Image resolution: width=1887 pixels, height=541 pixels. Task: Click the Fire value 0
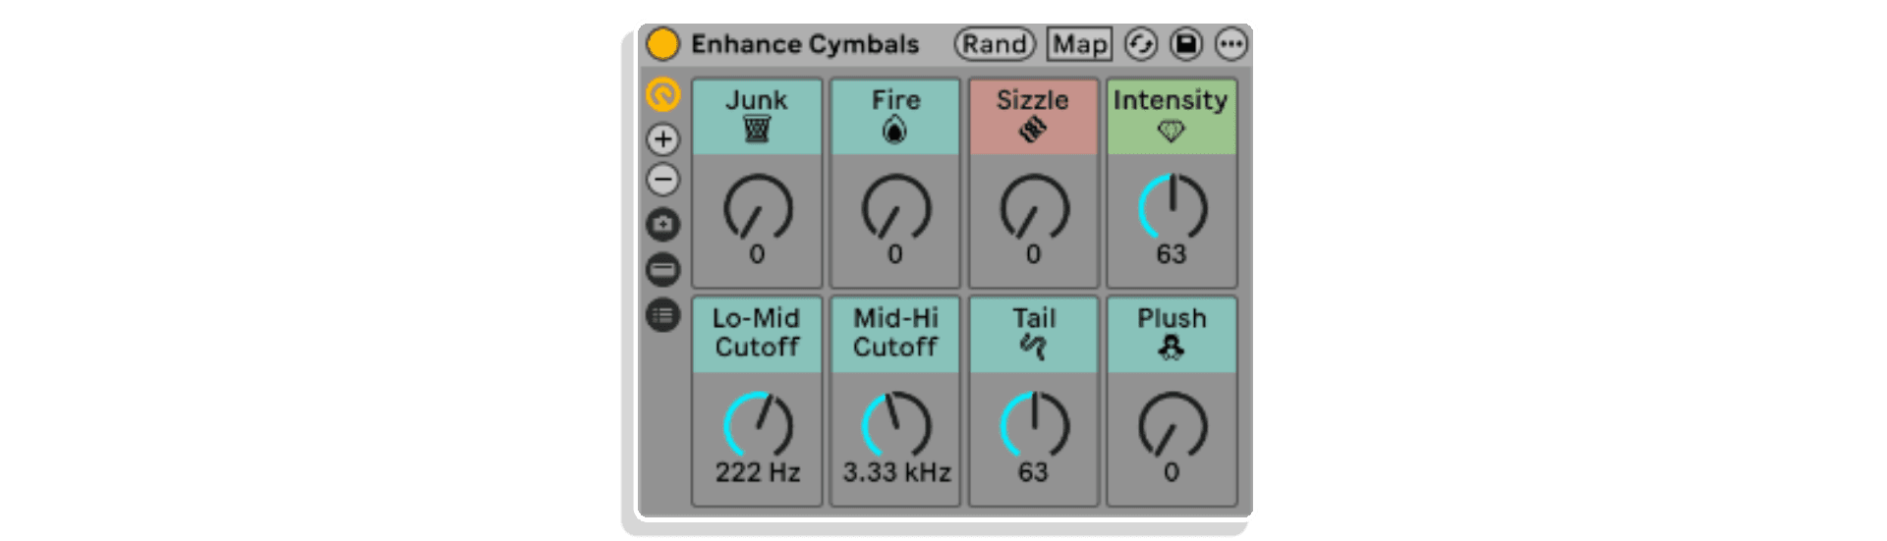(895, 254)
